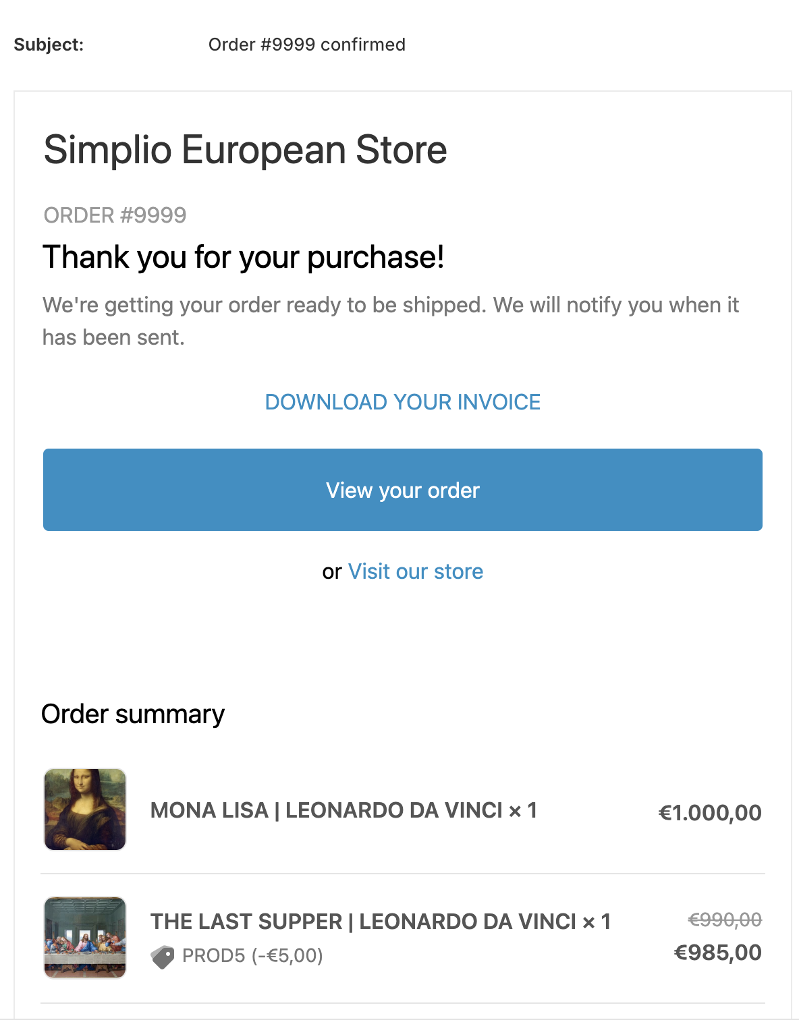
Task: Select the ORDER #9999 label
Action: click(x=115, y=215)
